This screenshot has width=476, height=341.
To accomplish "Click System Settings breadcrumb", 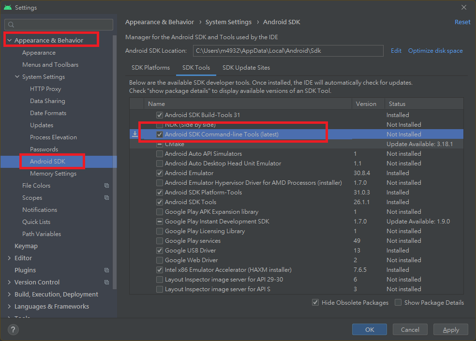I will [x=228, y=22].
